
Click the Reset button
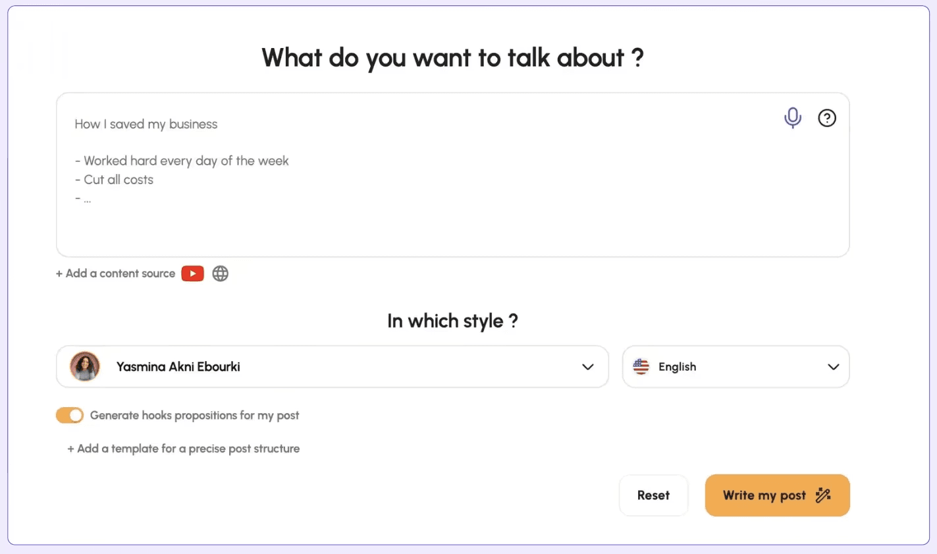653,495
